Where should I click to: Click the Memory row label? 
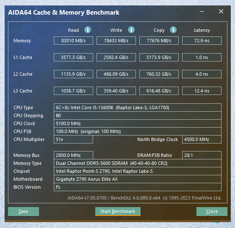point(22,41)
